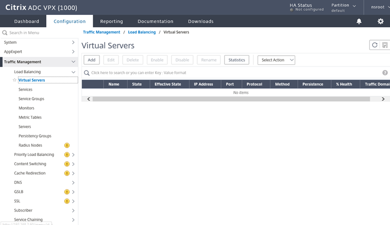Open the settings gear icon
The image size is (390, 225).
(381, 22)
